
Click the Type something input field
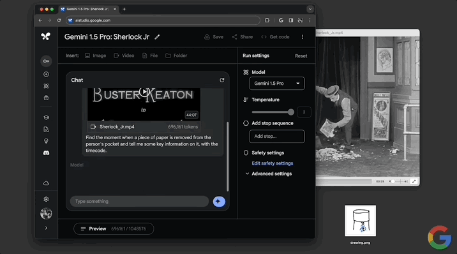[x=139, y=202]
